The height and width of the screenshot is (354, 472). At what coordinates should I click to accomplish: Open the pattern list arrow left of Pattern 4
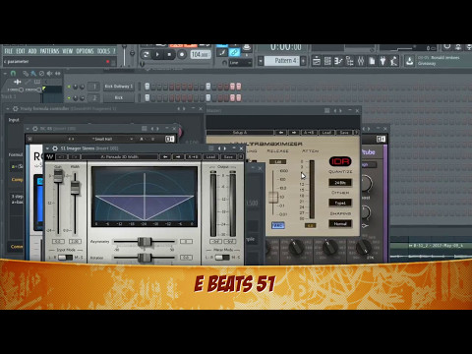(261, 61)
